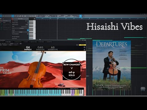Click the Copy button in plugin header
The image size is (147, 110).
pyautogui.click(x=10, y=45)
